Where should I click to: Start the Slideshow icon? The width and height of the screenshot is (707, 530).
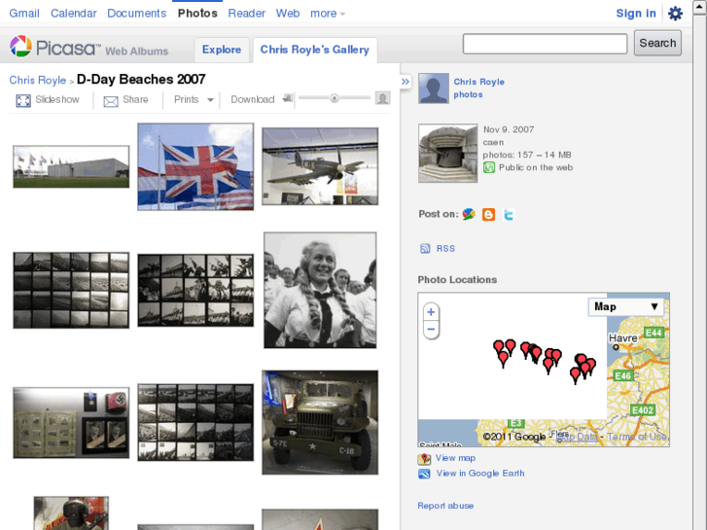pos(23,100)
